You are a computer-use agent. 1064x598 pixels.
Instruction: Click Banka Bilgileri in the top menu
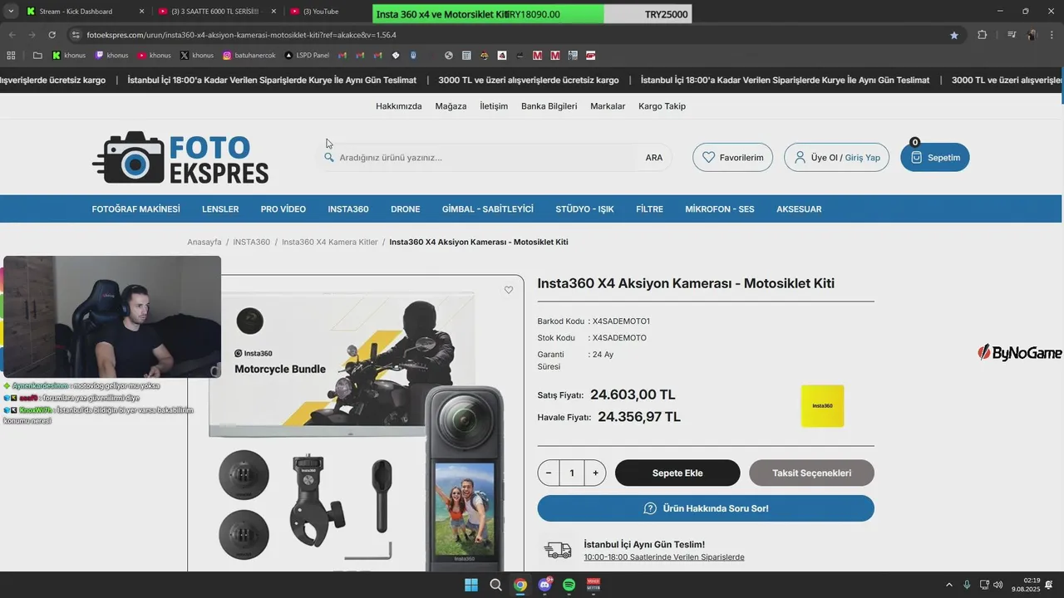[x=549, y=106]
